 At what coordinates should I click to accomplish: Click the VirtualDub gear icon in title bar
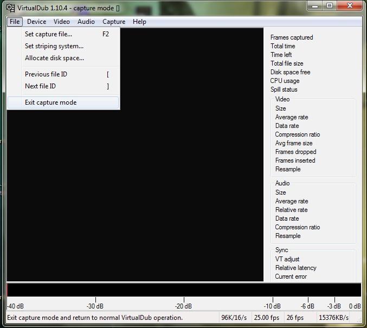10,8
